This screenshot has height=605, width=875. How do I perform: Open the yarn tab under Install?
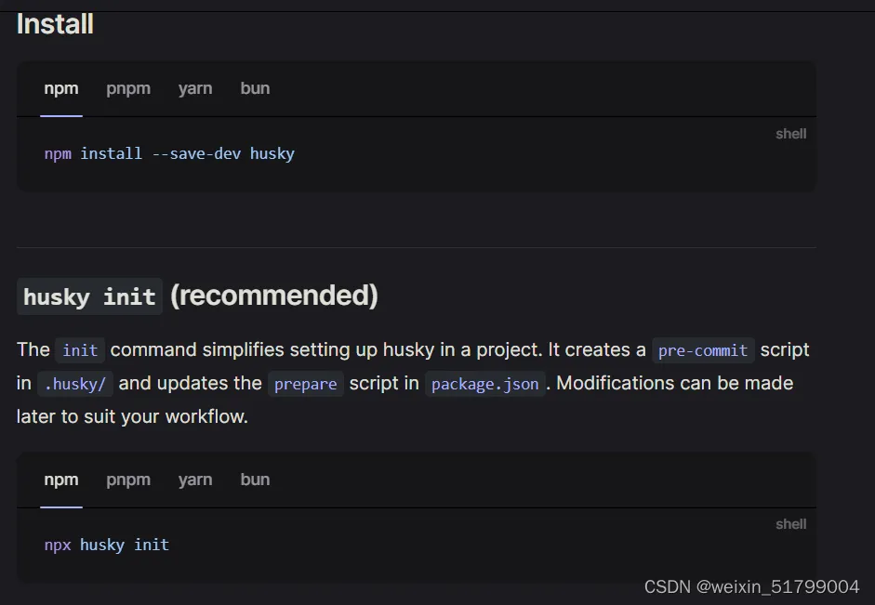click(x=195, y=88)
